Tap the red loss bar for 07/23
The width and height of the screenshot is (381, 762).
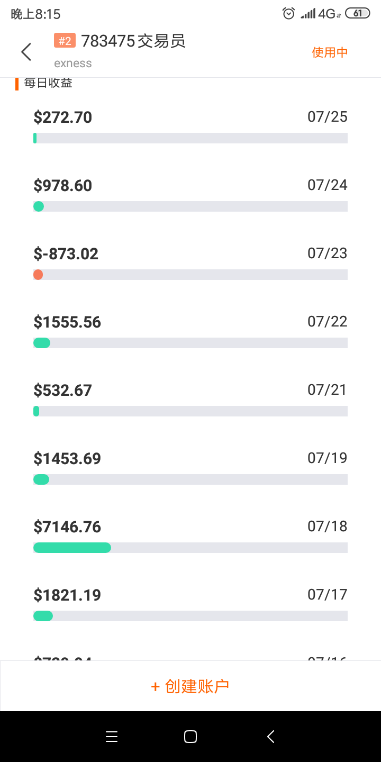coord(38,275)
